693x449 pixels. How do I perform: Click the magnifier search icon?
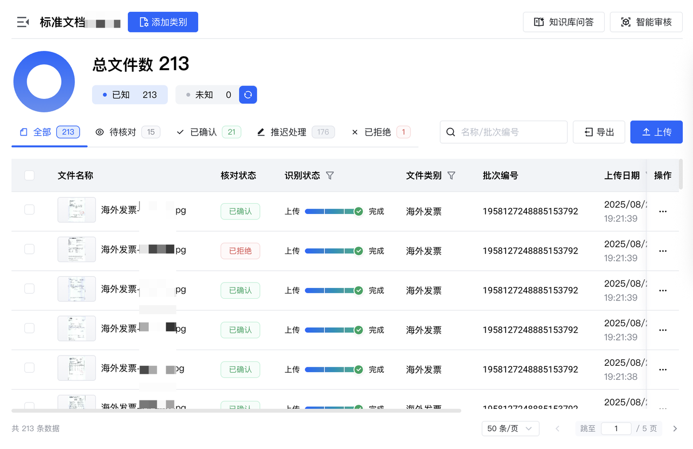pos(450,132)
